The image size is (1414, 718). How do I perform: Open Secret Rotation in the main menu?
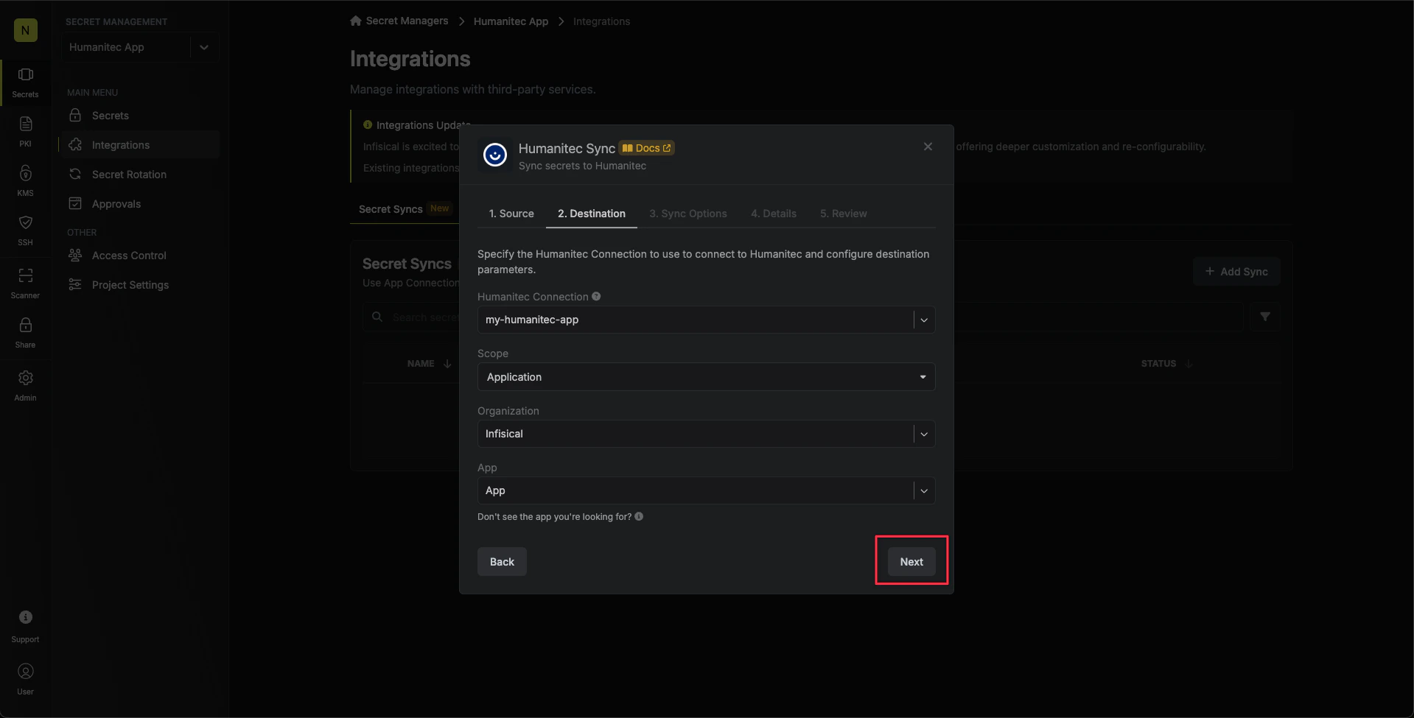tap(140, 175)
